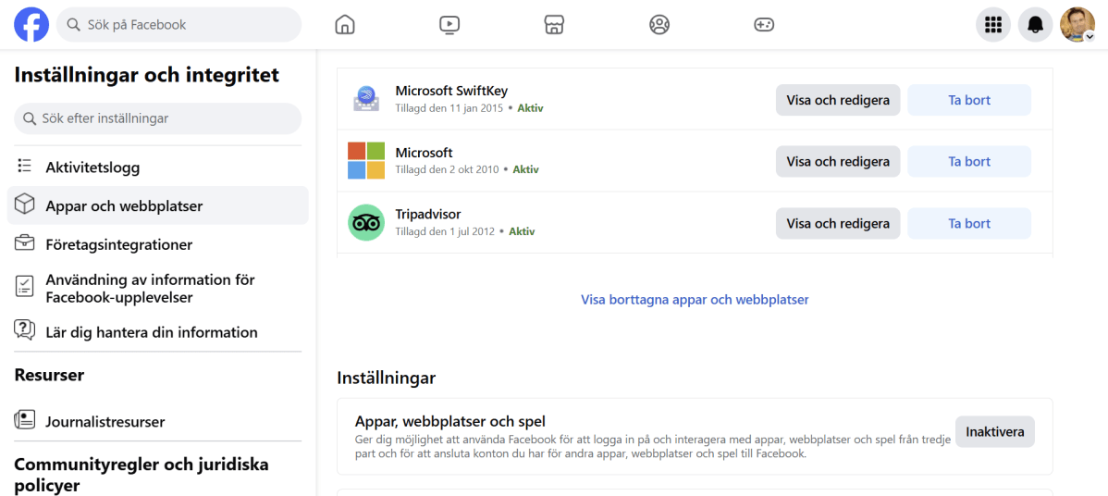The image size is (1108, 496).
Task: Open Visa borttagna appar och webbplatser link
Action: coord(695,300)
